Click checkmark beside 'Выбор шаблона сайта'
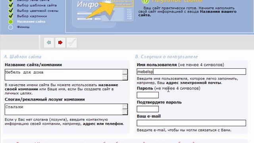The height and width of the screenshot is (143, 254). [11, 5]
